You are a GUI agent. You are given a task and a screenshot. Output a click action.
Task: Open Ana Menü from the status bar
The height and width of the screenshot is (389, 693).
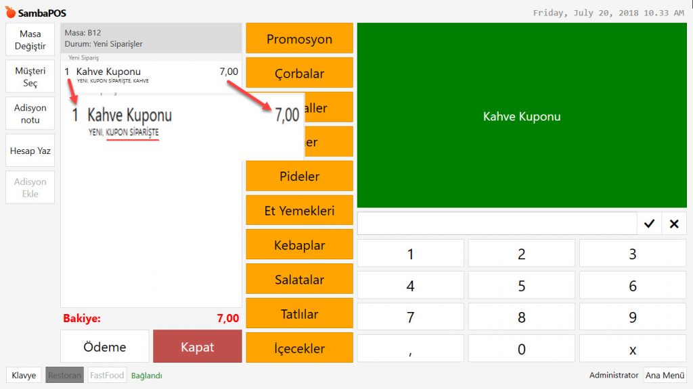pos(665,375)
